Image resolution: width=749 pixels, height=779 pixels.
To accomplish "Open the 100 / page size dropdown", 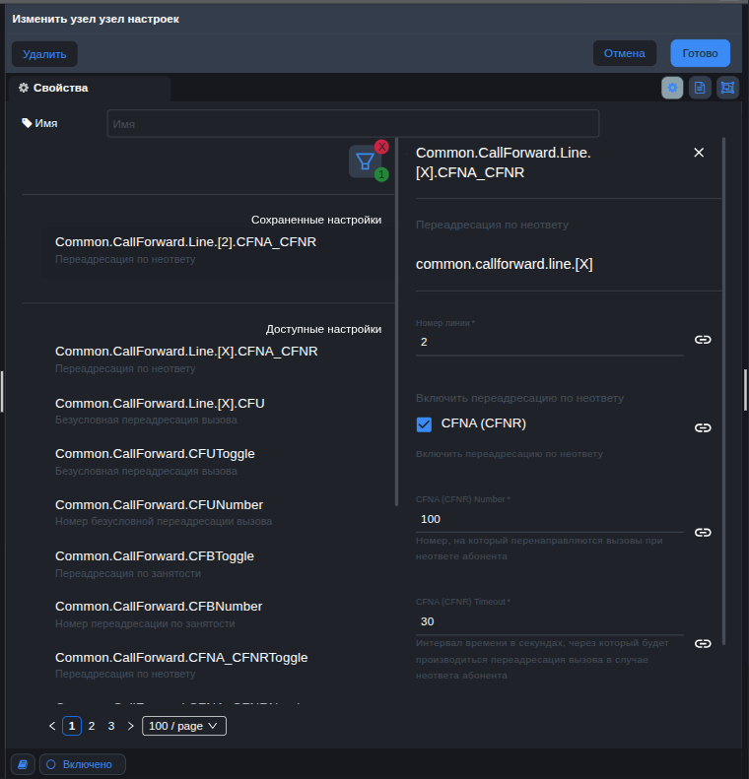I will 184,726.
